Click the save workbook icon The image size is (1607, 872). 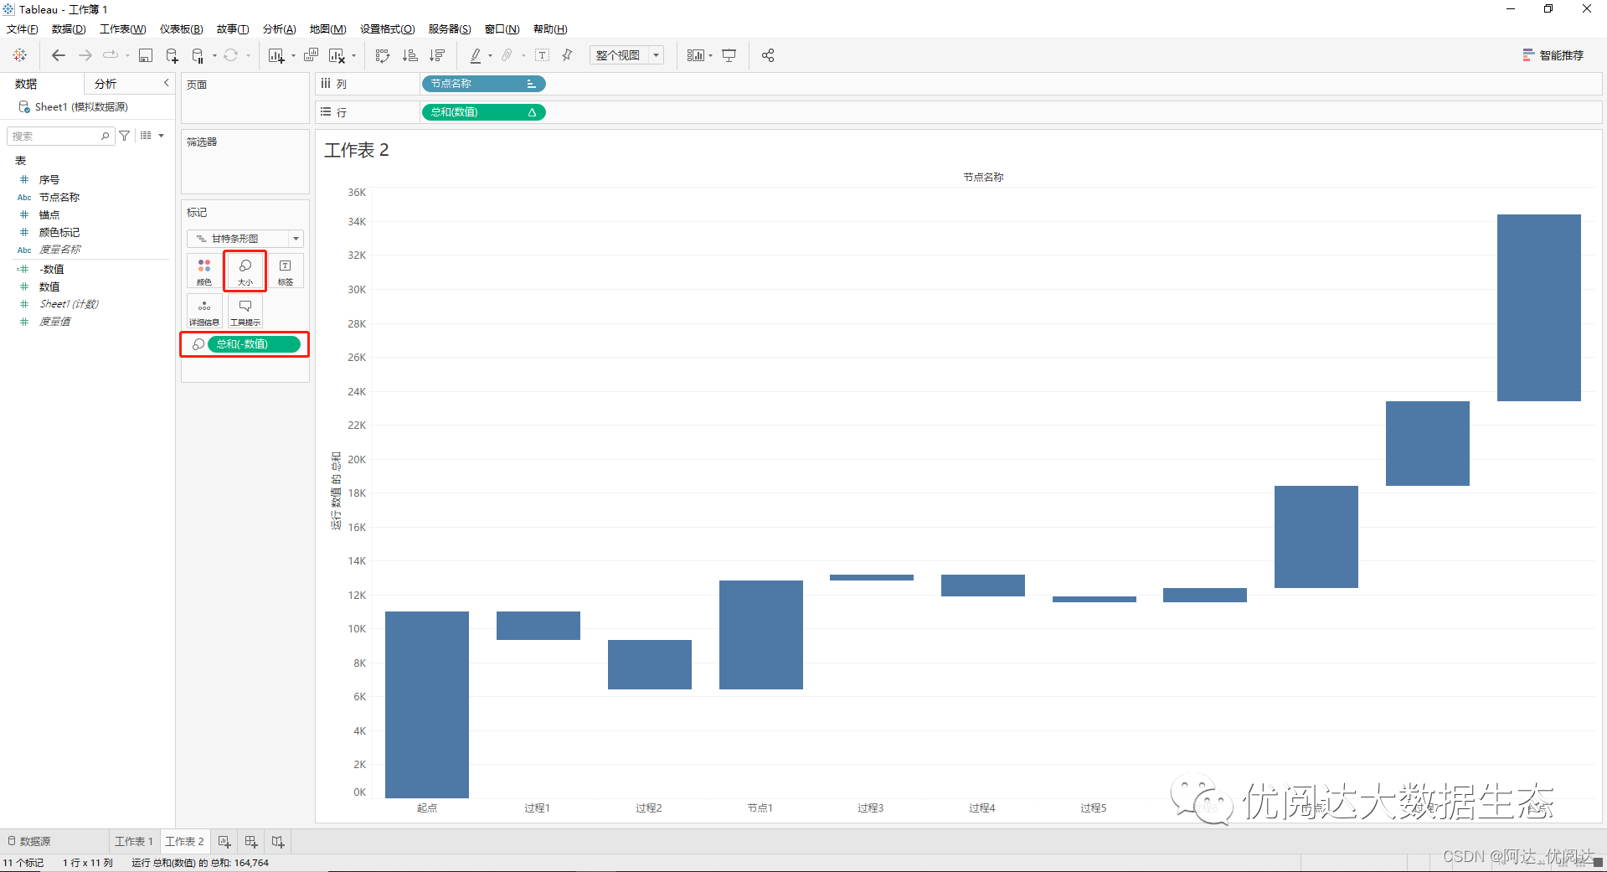point(146,55)
